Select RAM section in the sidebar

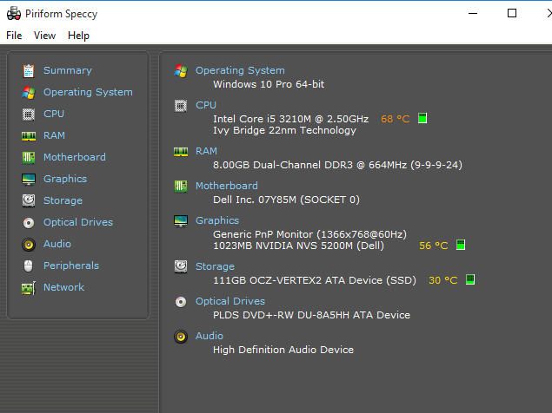click(x=54, y=135)
